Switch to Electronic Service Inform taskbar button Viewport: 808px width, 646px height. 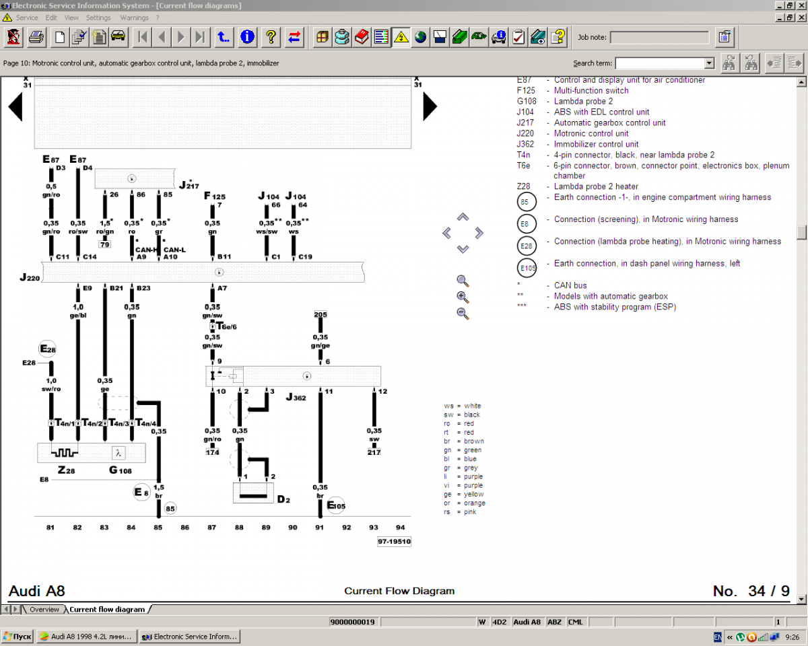tap(189, 636)
